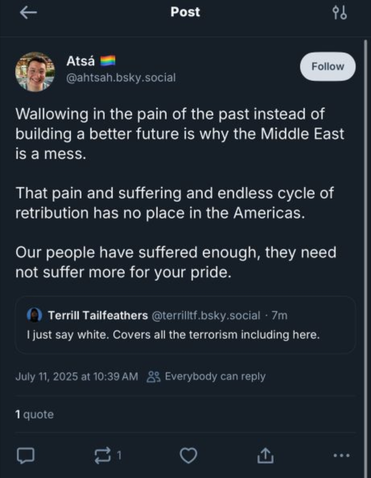Click the rainbow pride flag emoji

tap(108, 61)
